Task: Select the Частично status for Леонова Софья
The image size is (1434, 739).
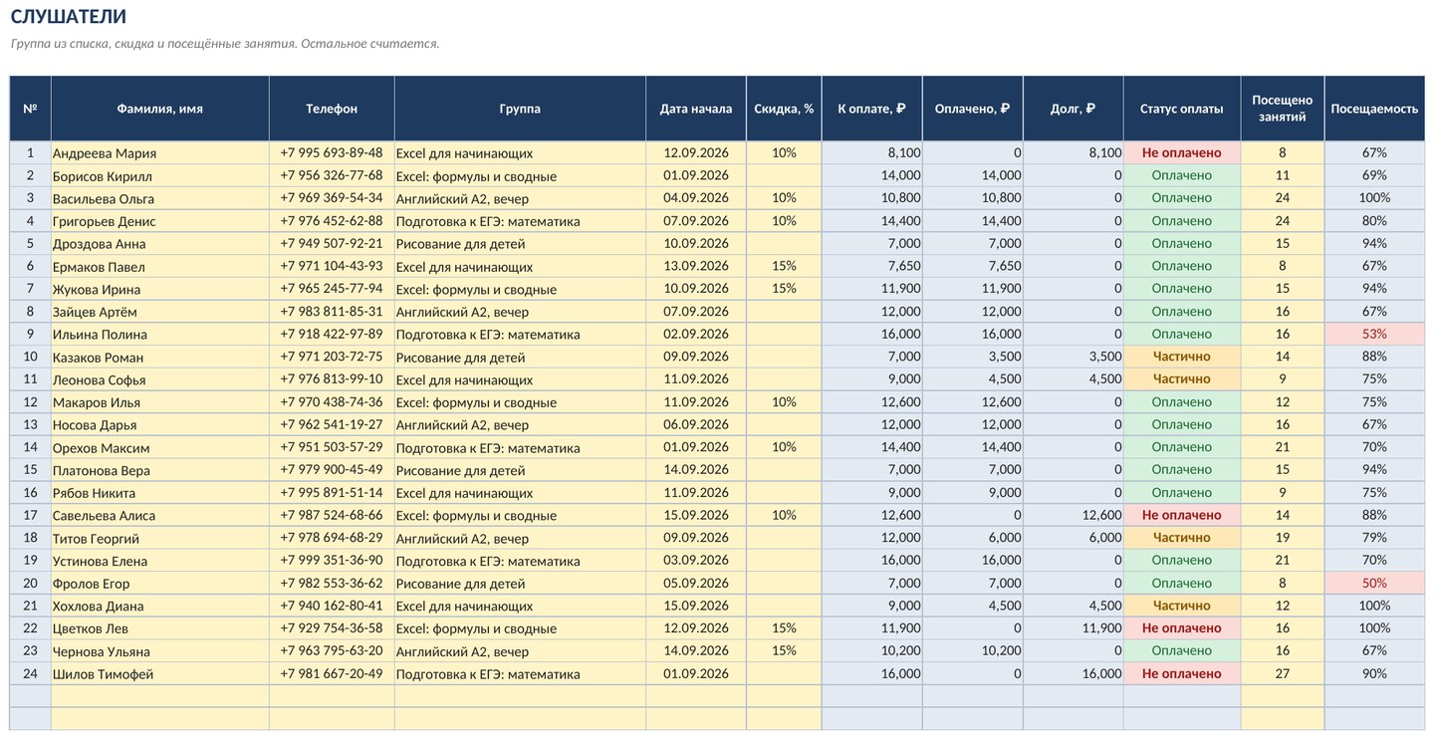Action: point(1182,379)
